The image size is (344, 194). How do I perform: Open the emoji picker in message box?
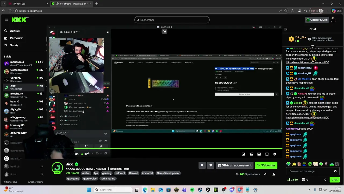click(335, 171)
